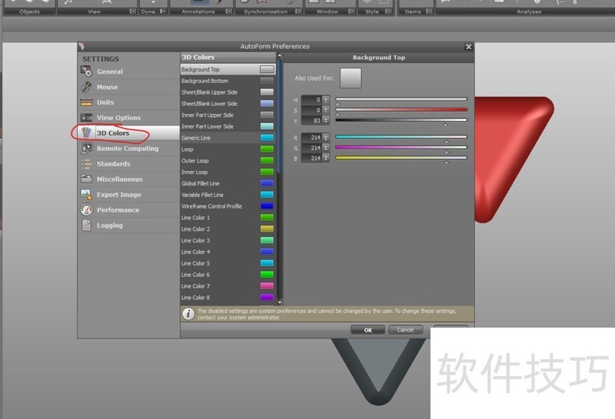Open the Remote Computing icon
This screenshot has width=615, height=419.
(86, 148)
